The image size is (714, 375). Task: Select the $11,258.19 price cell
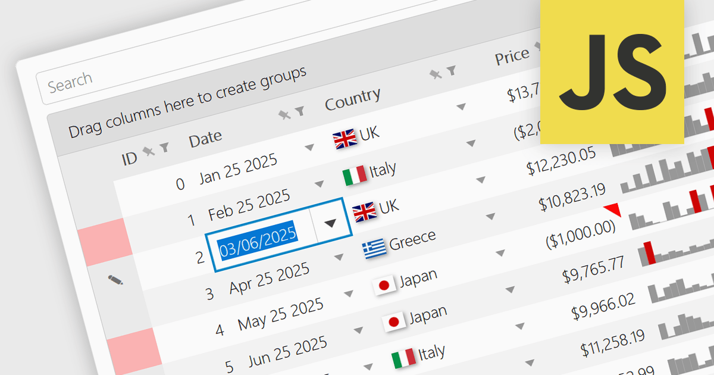pos(613,343)
